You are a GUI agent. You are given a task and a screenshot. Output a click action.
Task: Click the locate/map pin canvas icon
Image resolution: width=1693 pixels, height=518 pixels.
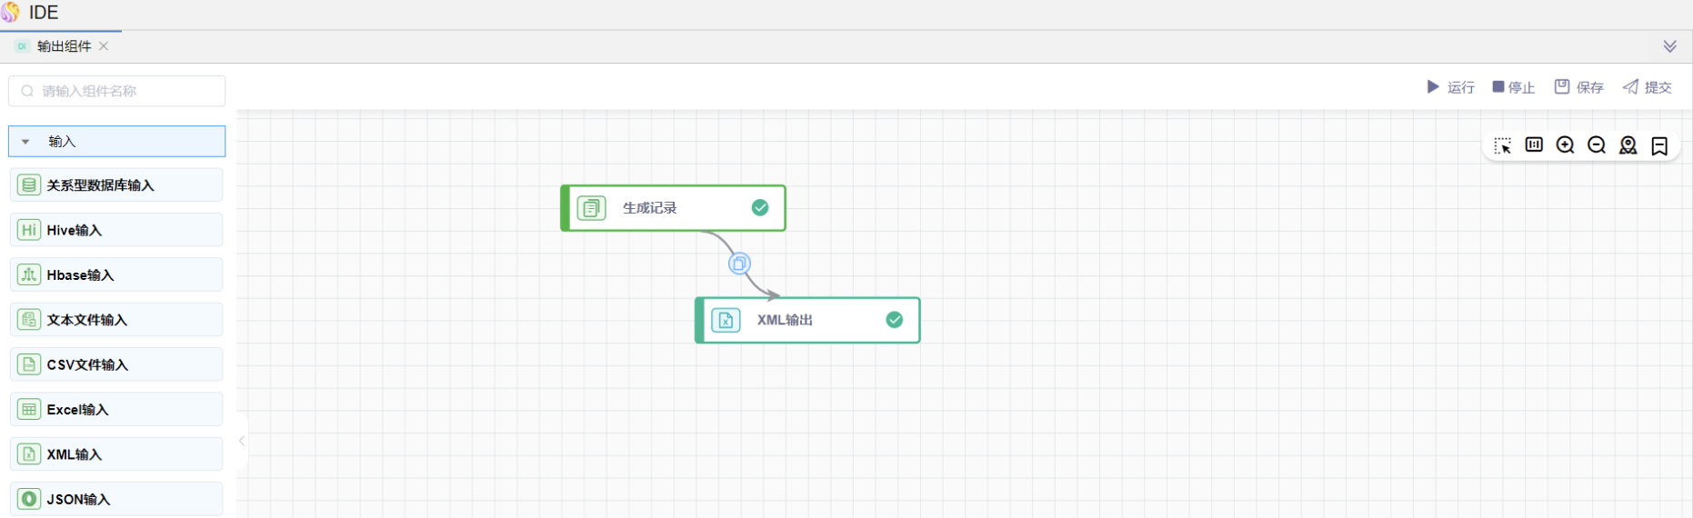coord(1628,145)
